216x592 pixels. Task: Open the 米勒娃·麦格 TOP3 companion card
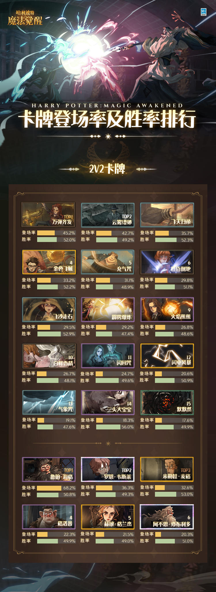point(167,469)
